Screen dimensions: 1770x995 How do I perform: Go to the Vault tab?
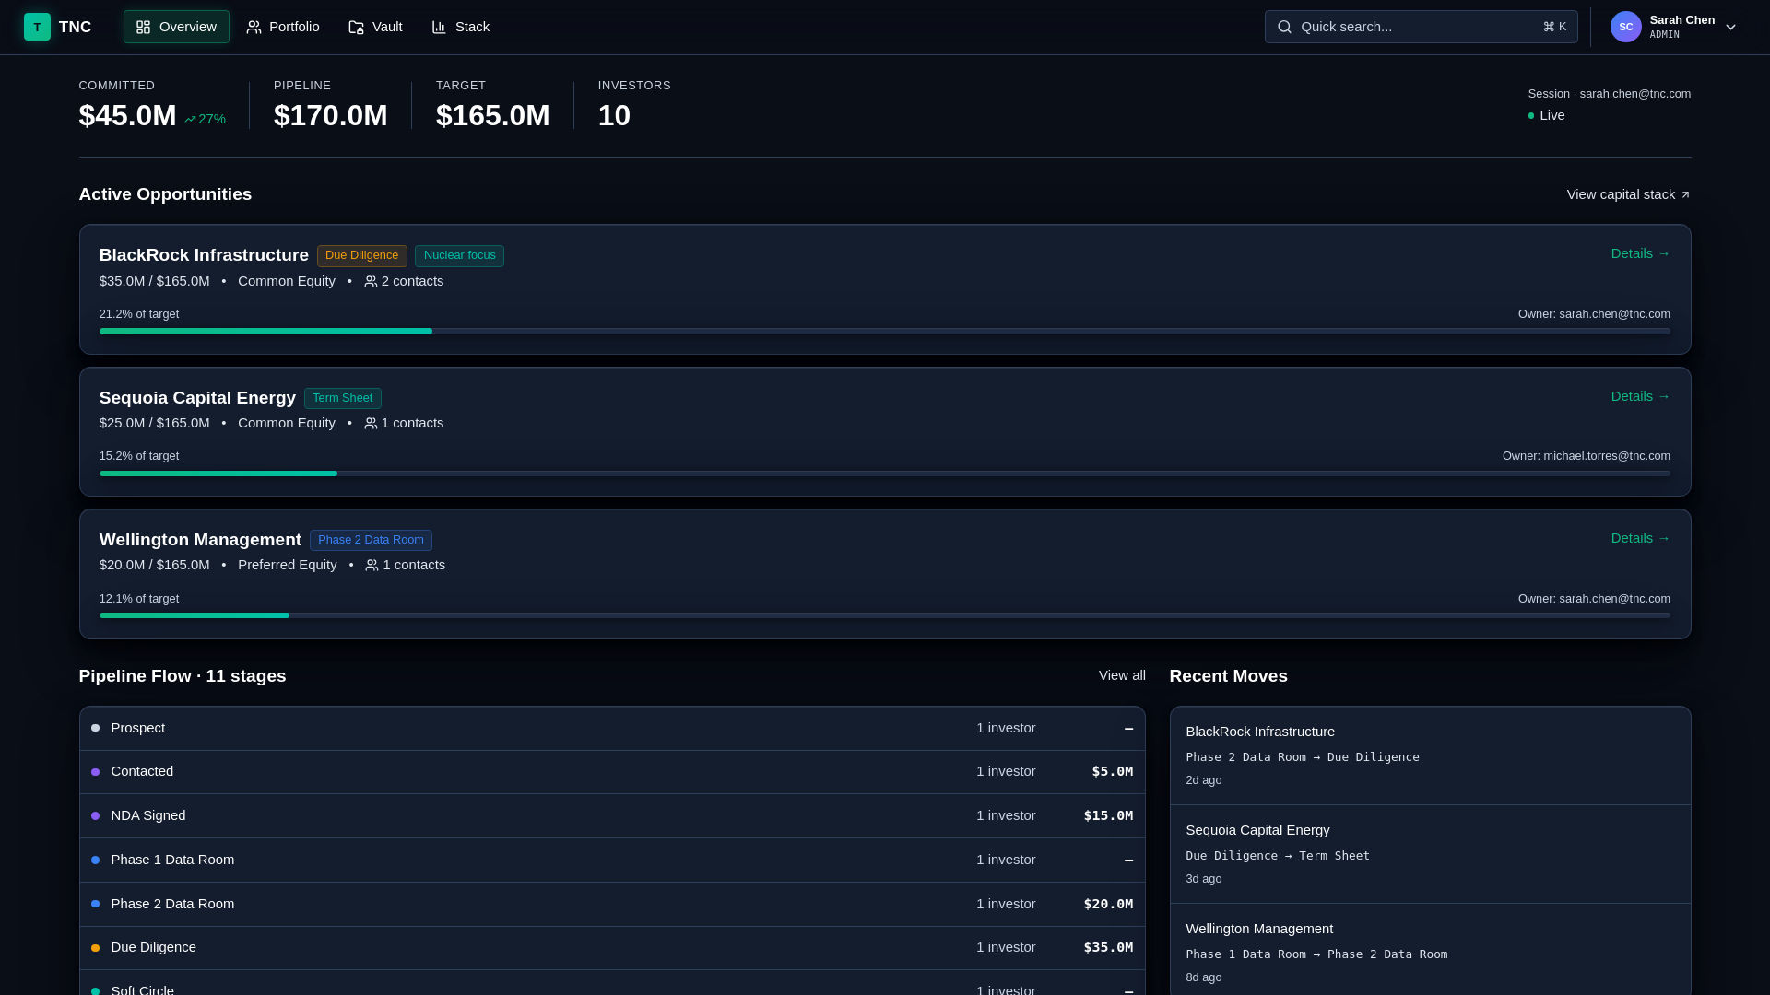(x=375, y=27)
